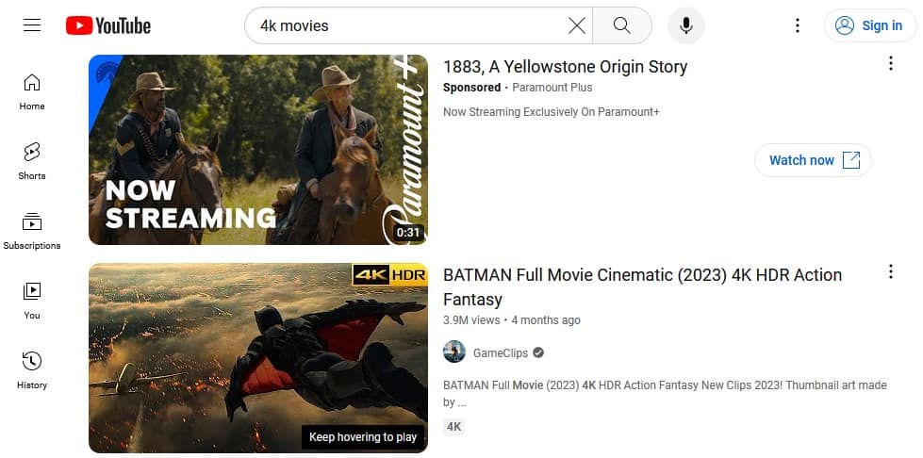This screenshot has width=923, height=458.
Task: Open the top bar settings kebab menu
Action: (798, 25)
